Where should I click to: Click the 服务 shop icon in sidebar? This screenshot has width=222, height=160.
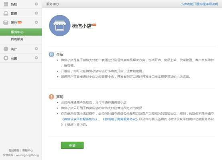click(x=6, y=22)
